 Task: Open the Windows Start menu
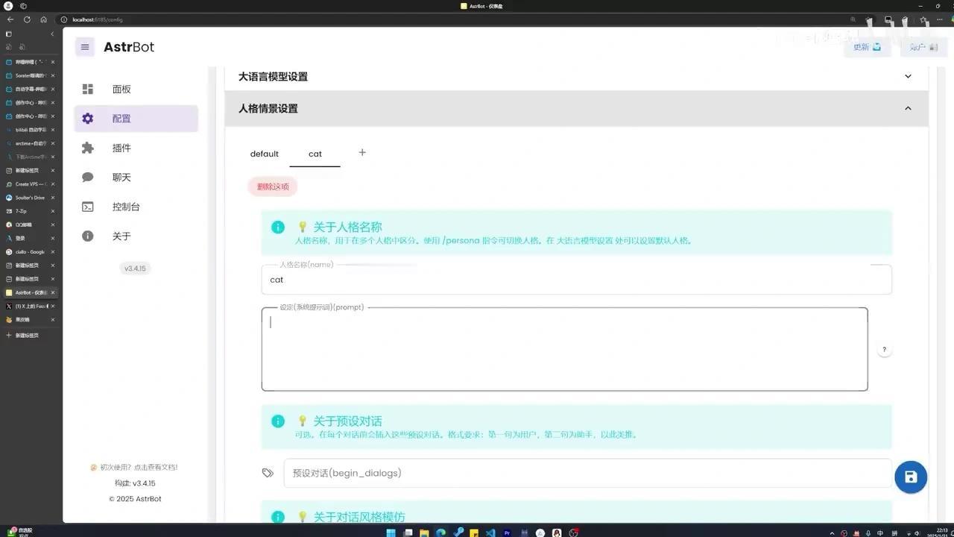(x=390, y=533)
